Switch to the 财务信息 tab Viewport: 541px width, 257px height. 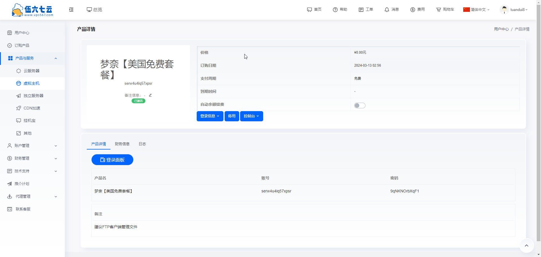click(x=122, y=144)
